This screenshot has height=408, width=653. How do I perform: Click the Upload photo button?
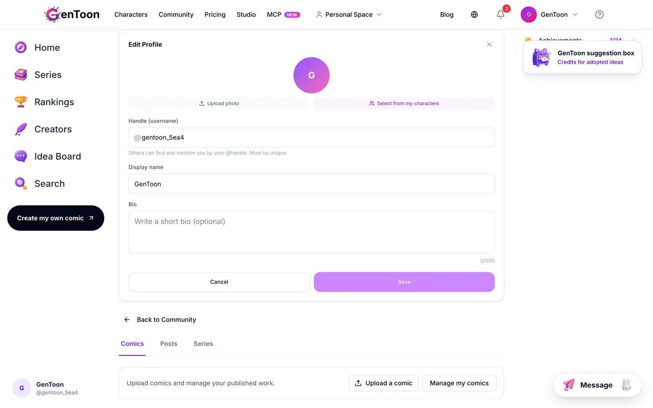point(219,103)
